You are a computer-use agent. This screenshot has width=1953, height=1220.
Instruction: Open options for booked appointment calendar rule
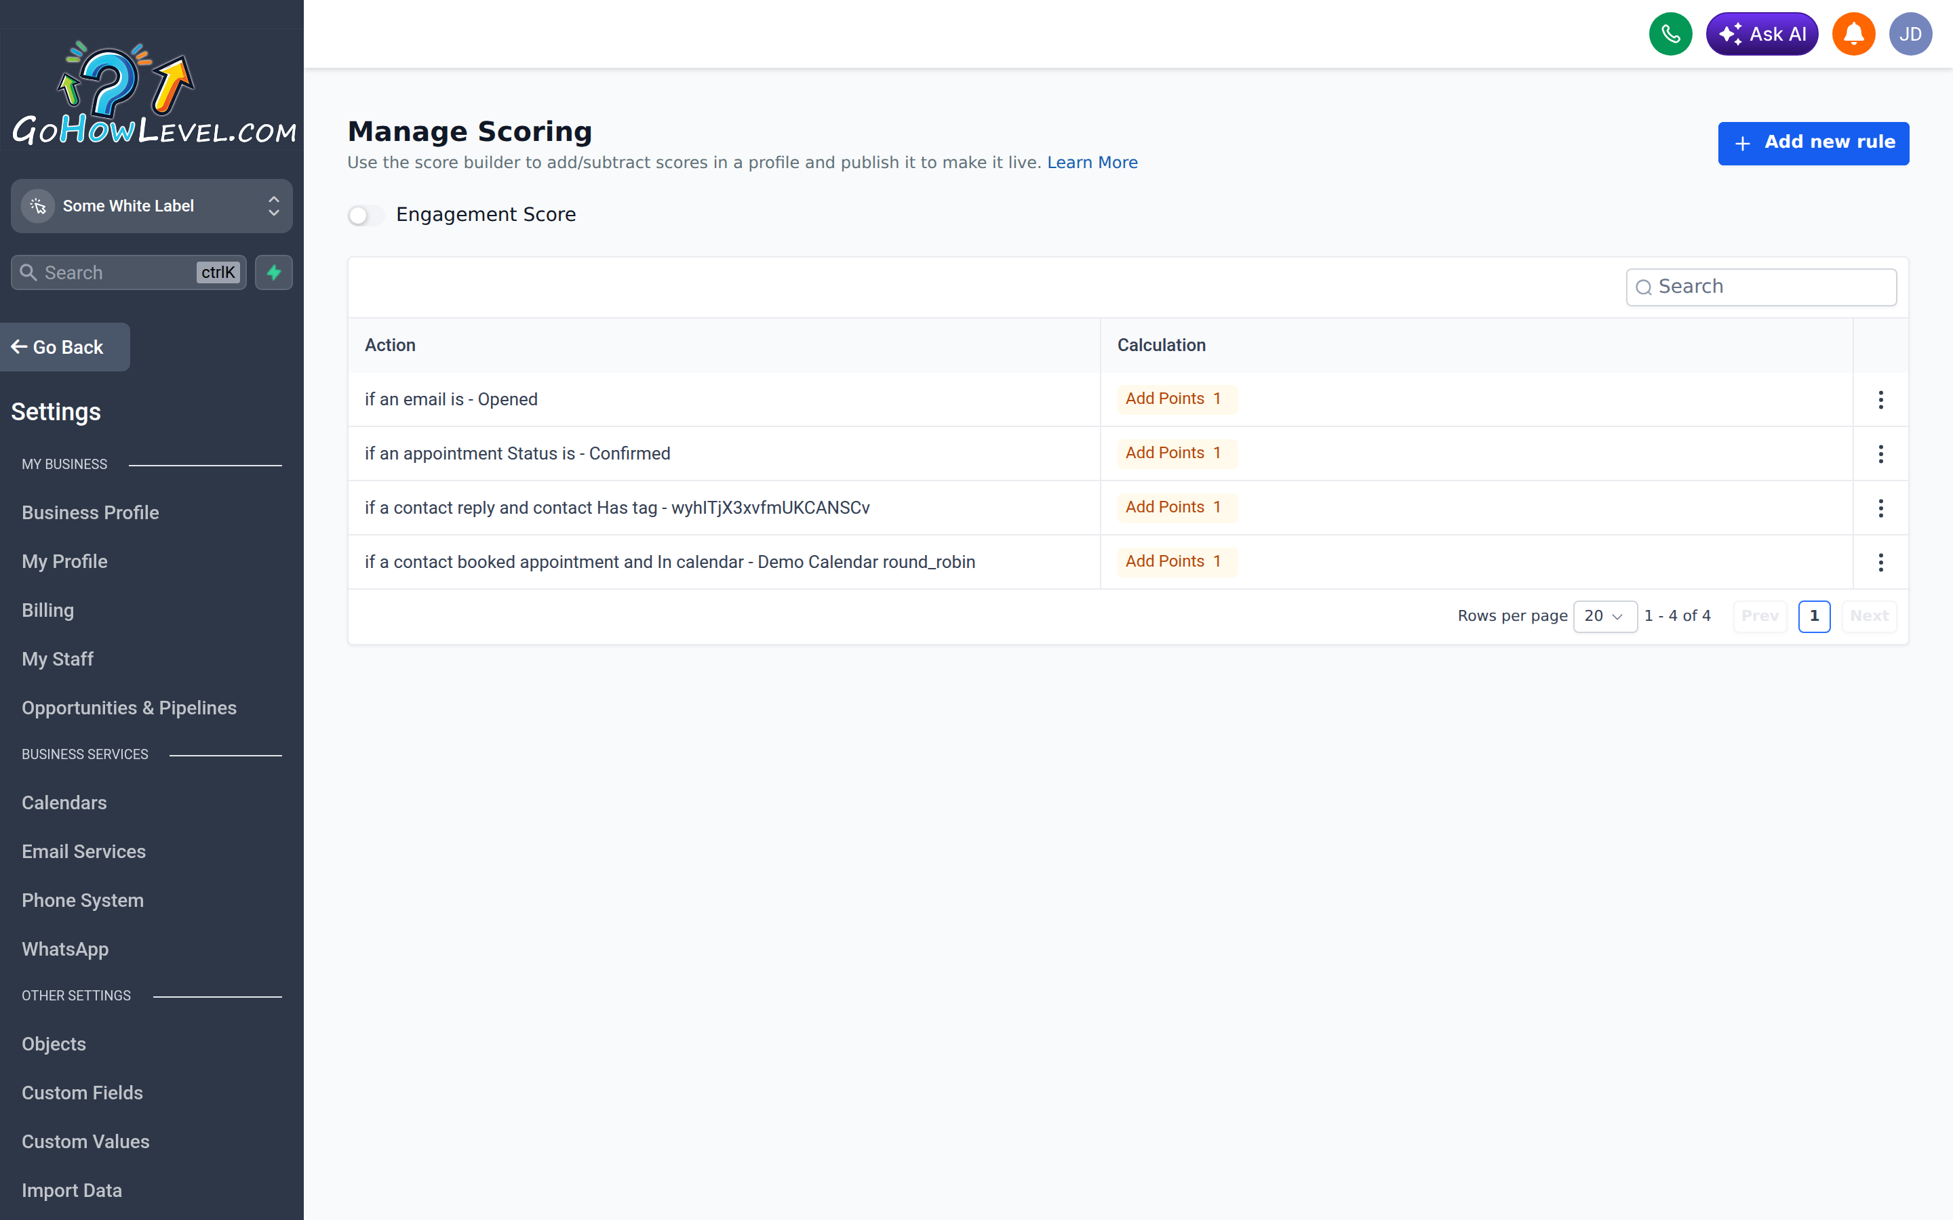(x=1880, y=563)
